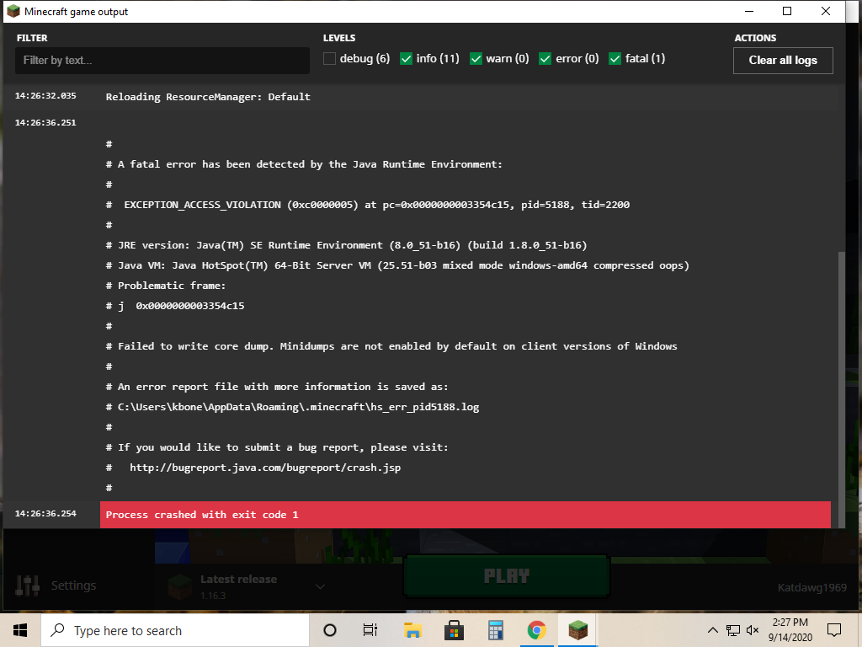
Task: Disable the warn level checkbox
Action: 476,59
